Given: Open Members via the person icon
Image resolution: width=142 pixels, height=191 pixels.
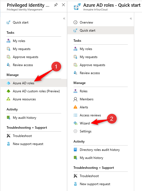Looking at the screenshot, I should tap(75, 99).
